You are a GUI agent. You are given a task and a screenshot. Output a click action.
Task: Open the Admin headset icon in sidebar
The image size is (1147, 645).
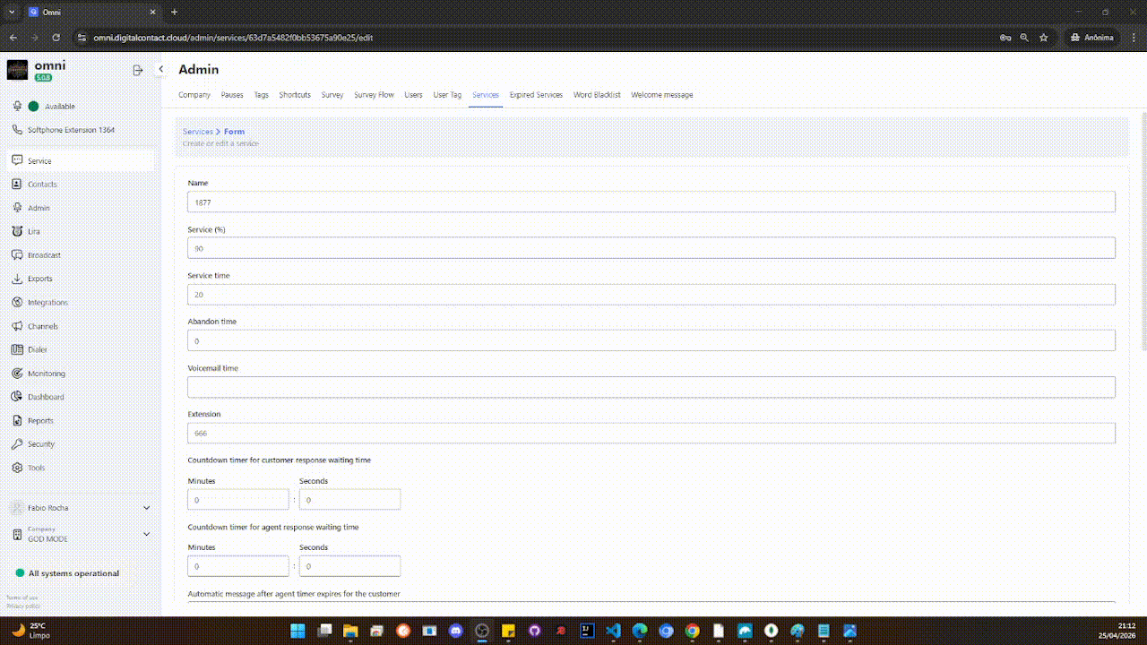tap(17, 208)
